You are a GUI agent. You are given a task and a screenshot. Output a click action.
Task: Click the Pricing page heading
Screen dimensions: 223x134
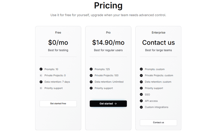coord(108,6)
